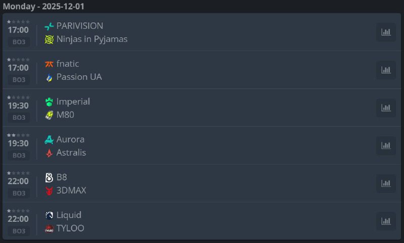Viewport: 404px width, 243px height.
Task: Click the Ninjas in Pyjamas logo
Action: [49, 39]
